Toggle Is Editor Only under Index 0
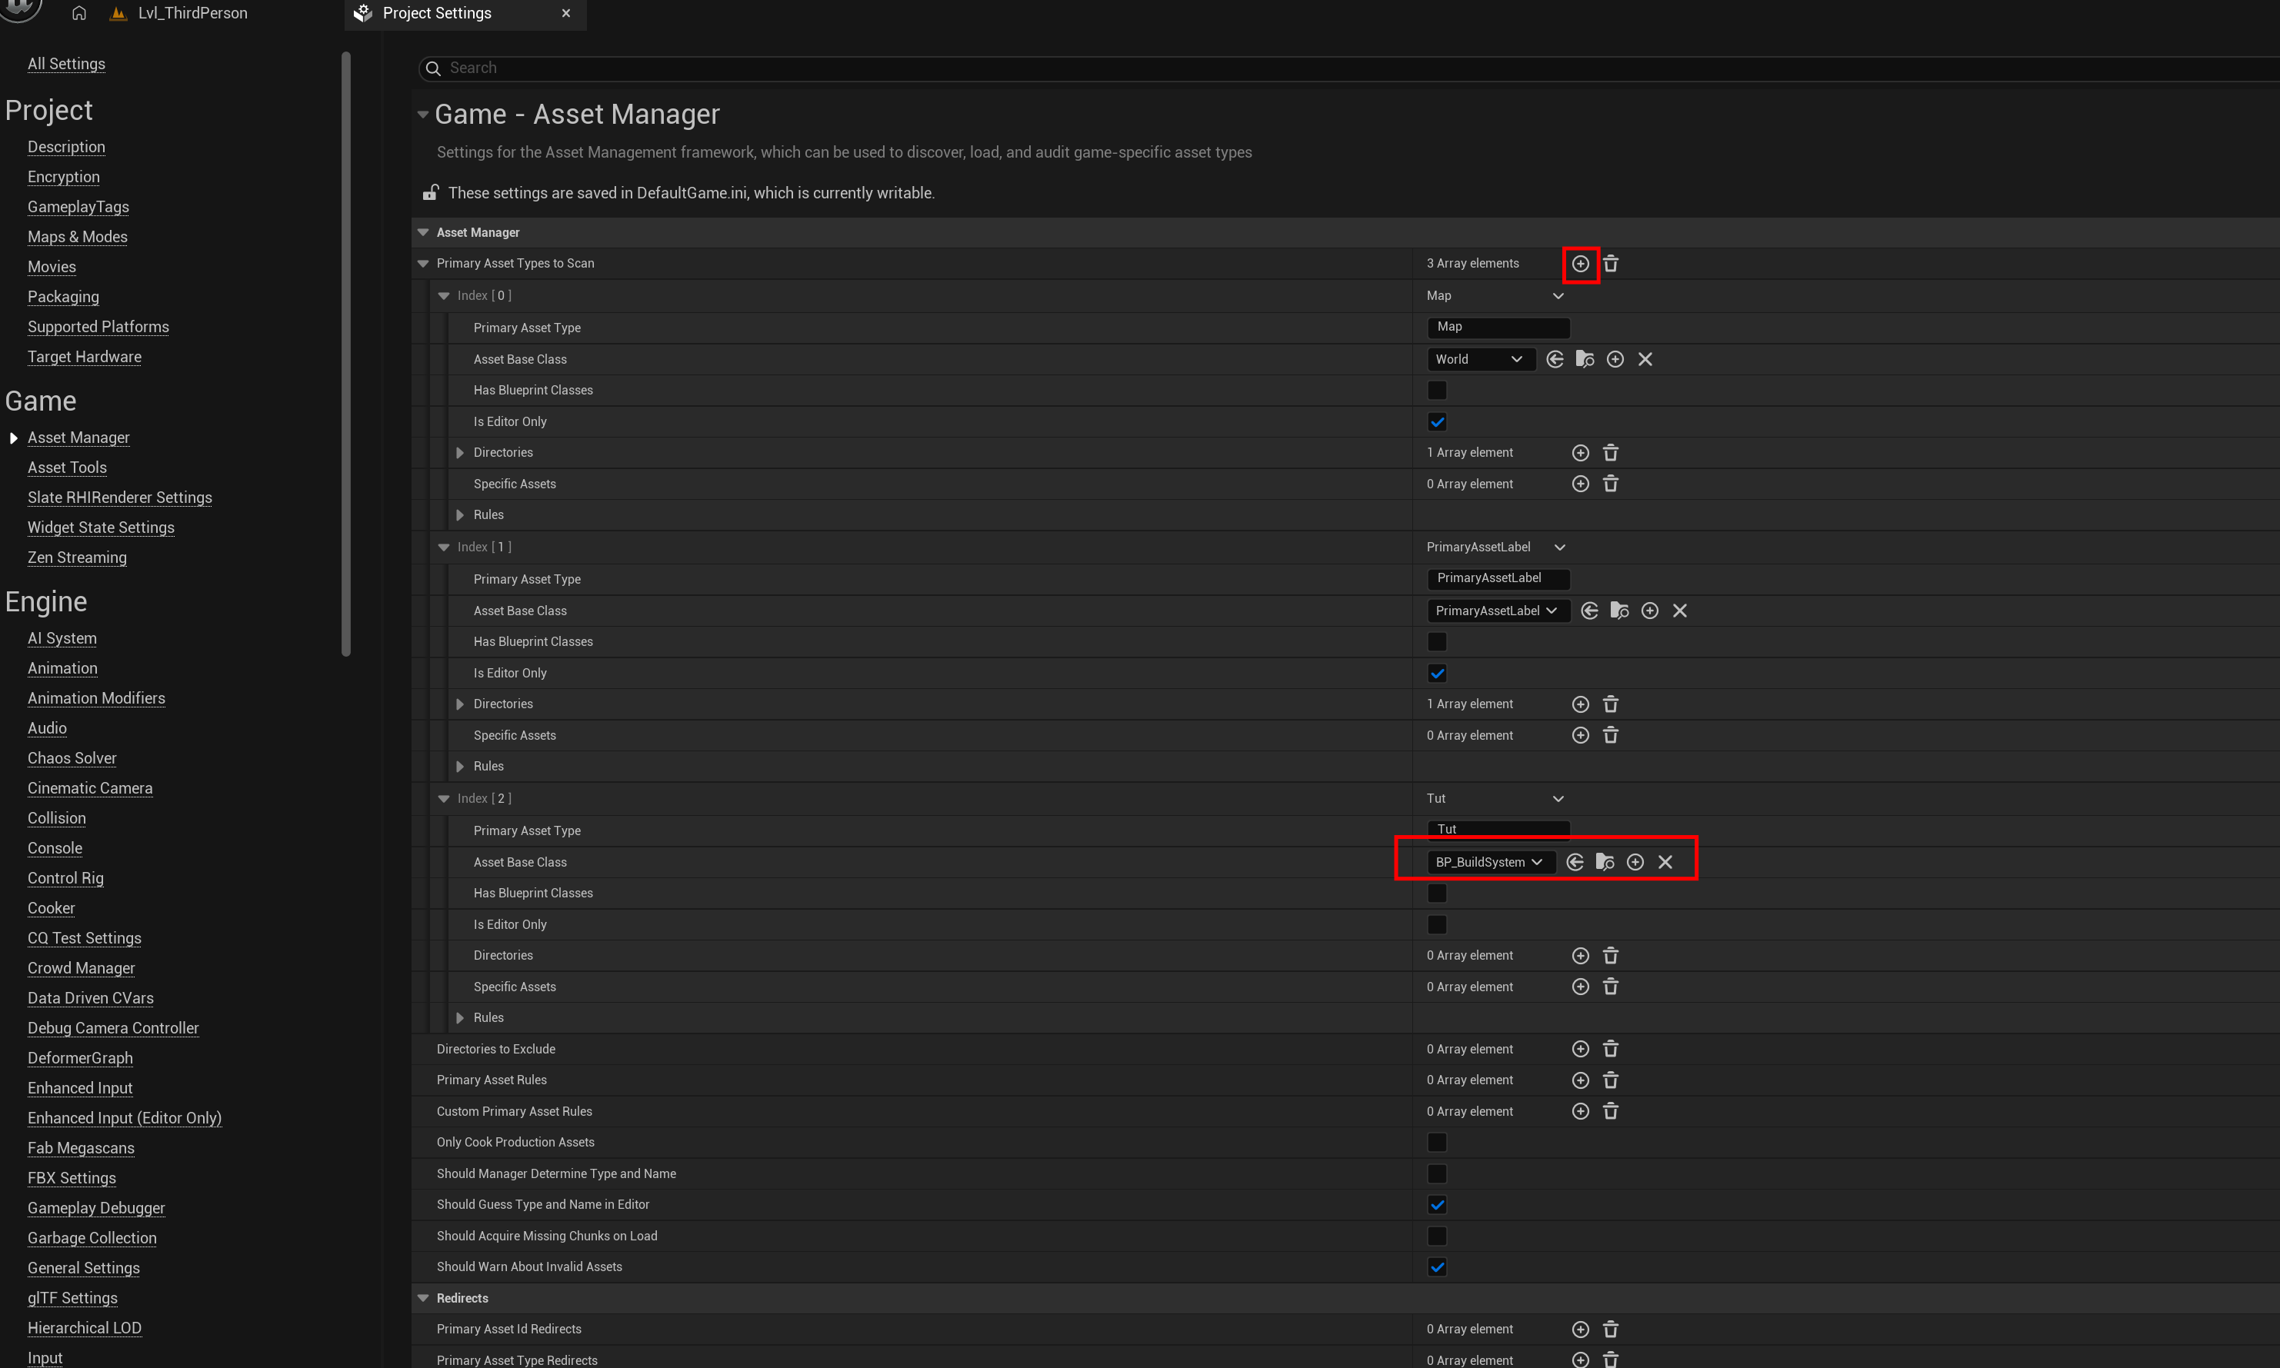This screenshot has height=1368, width=2280. tap(1436, 422)
